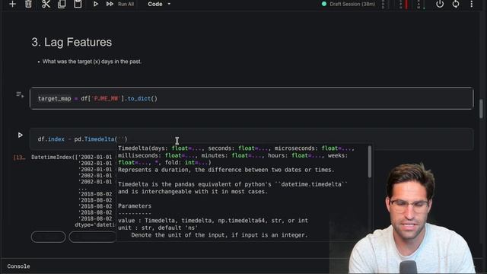
Task: Toggle the output collapse icon beside the target_map cell
Action: coord(20,94)
